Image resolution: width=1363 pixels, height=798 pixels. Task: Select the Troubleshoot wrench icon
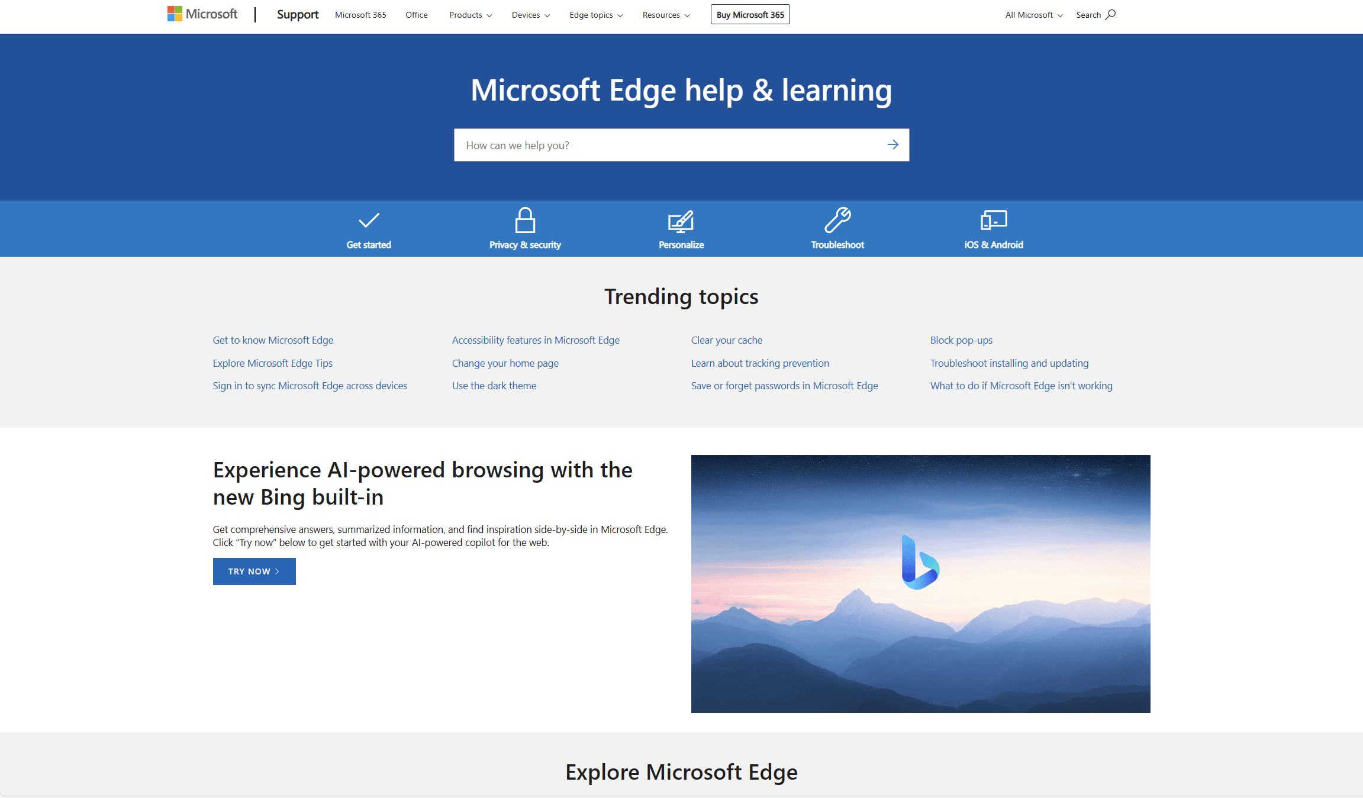click(x=837, y=220)
